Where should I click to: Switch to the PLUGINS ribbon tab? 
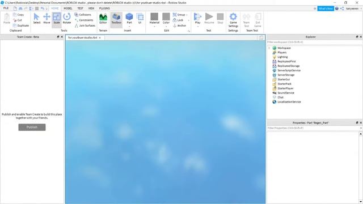(x=104, y=8)
